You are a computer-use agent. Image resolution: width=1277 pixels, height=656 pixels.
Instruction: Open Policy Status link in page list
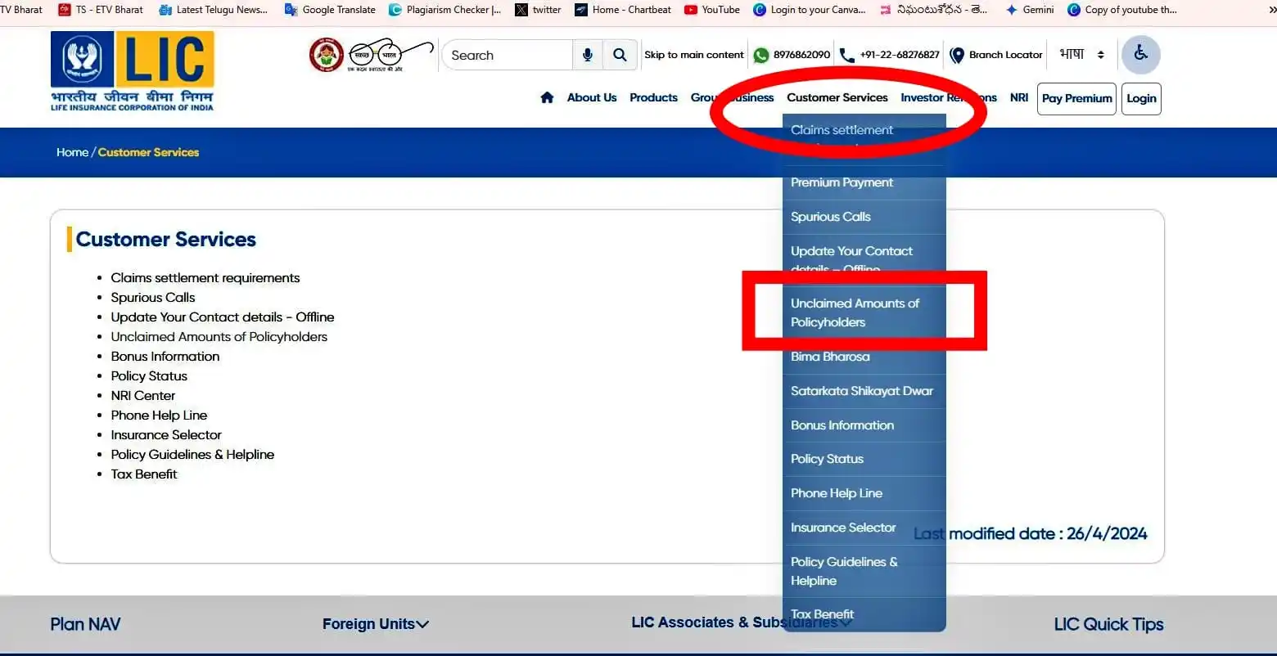[x=149, y=376]
